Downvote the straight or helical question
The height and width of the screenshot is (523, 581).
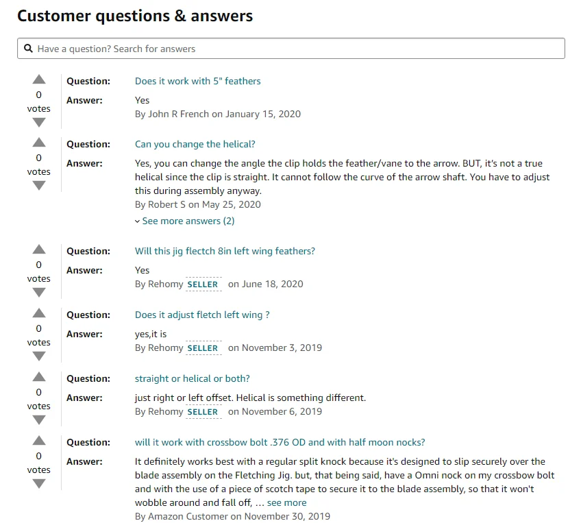tap(39, 420)
